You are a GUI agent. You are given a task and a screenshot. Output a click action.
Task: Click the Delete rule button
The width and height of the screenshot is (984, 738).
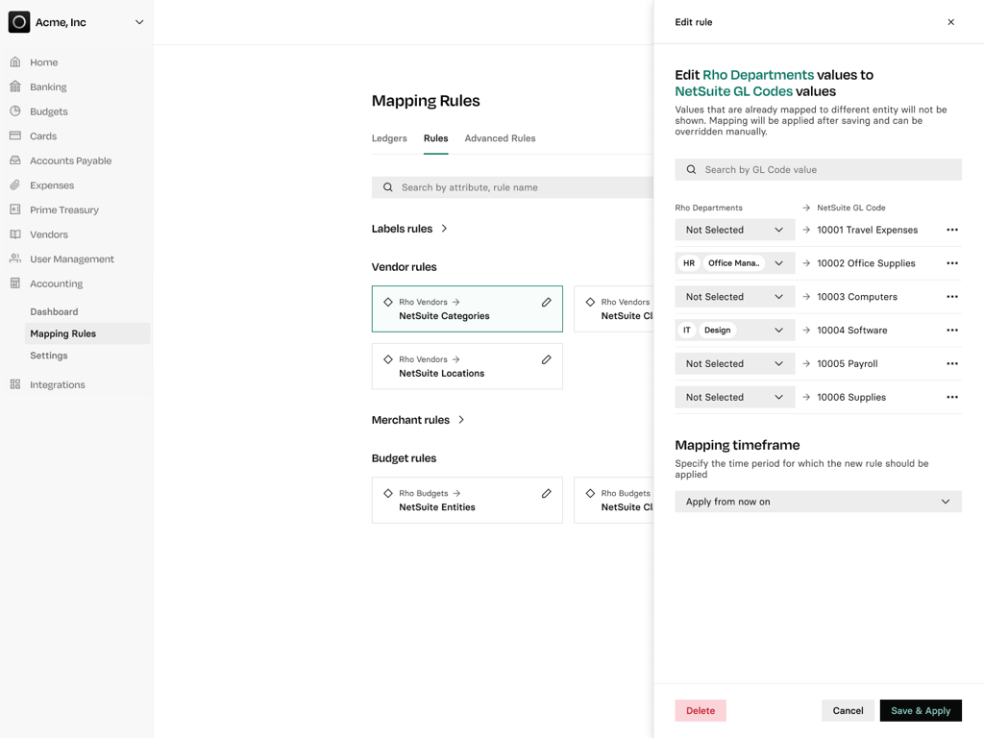pyautogui.click(x=701, y=710)
